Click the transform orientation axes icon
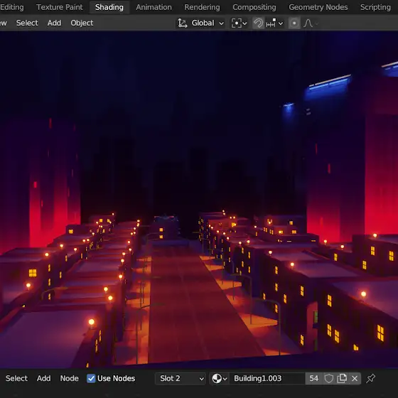The image size is (398, 398). tap(182, 23)
